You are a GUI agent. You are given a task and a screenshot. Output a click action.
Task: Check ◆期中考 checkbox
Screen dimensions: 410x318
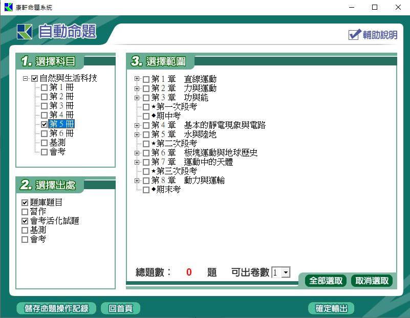click(146, 116)
